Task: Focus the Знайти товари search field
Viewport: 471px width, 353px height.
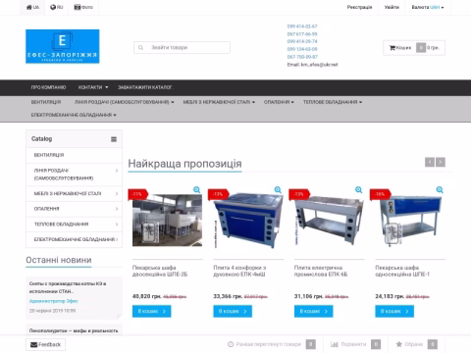Action: point(182,48)
